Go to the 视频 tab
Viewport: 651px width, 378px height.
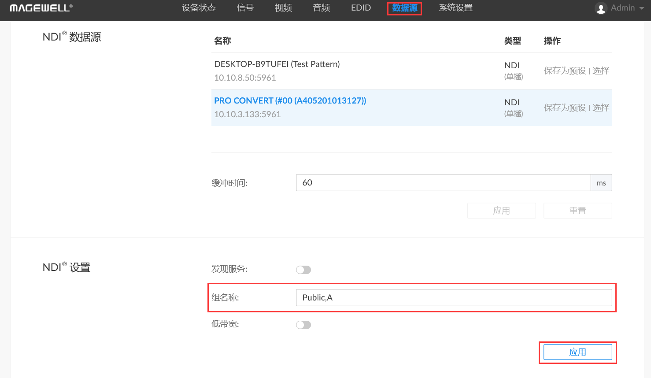283,8
